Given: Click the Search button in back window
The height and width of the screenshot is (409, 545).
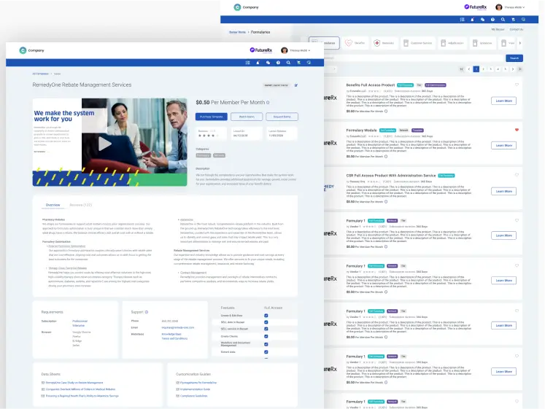Looking at the screenshot, I should [x=514, y=58].
